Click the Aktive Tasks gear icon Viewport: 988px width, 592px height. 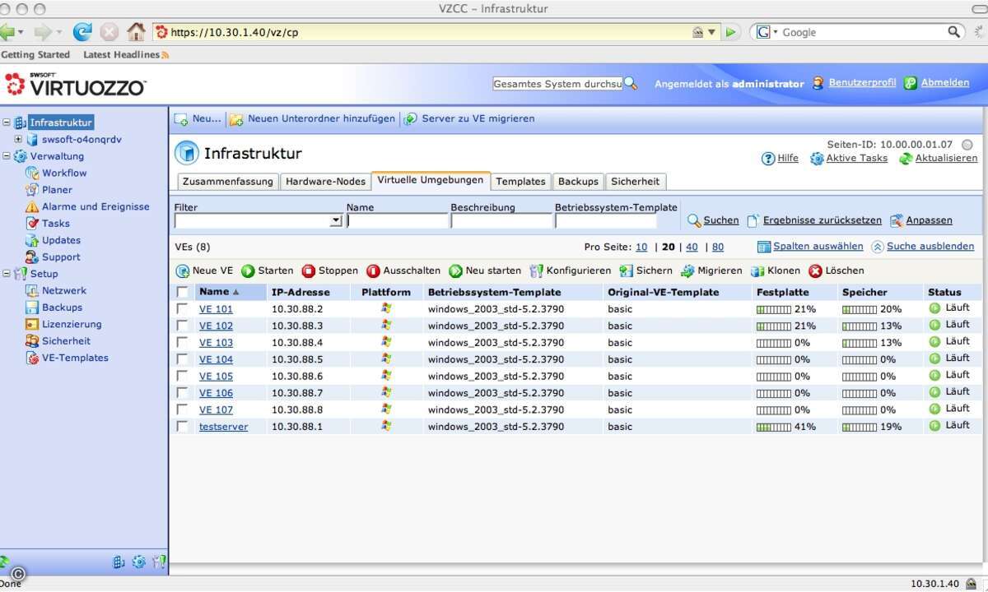pos(817,159)
